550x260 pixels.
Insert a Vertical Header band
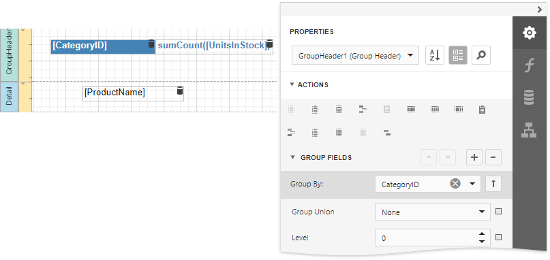tap(411, 110)
